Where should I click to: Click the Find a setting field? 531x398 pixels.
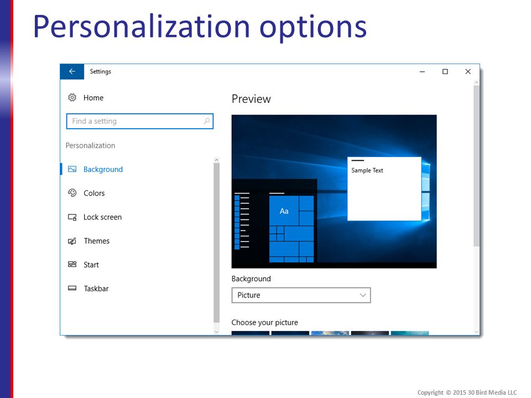point(140,121)
